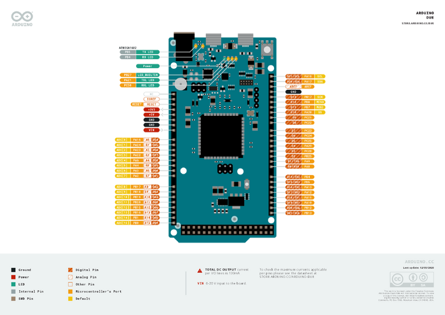The width and height of the screenshot is (445, 315).
Task: Click the left micro USB connector
Action: pyautogui.click(x=214, y=39)
